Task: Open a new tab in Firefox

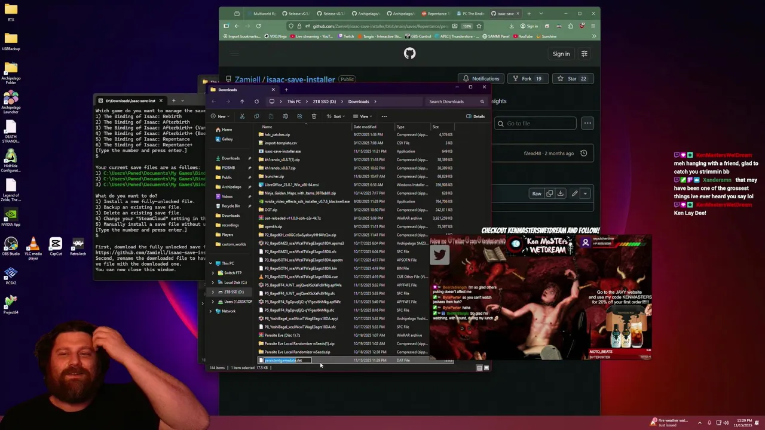Action: (528, 13)
